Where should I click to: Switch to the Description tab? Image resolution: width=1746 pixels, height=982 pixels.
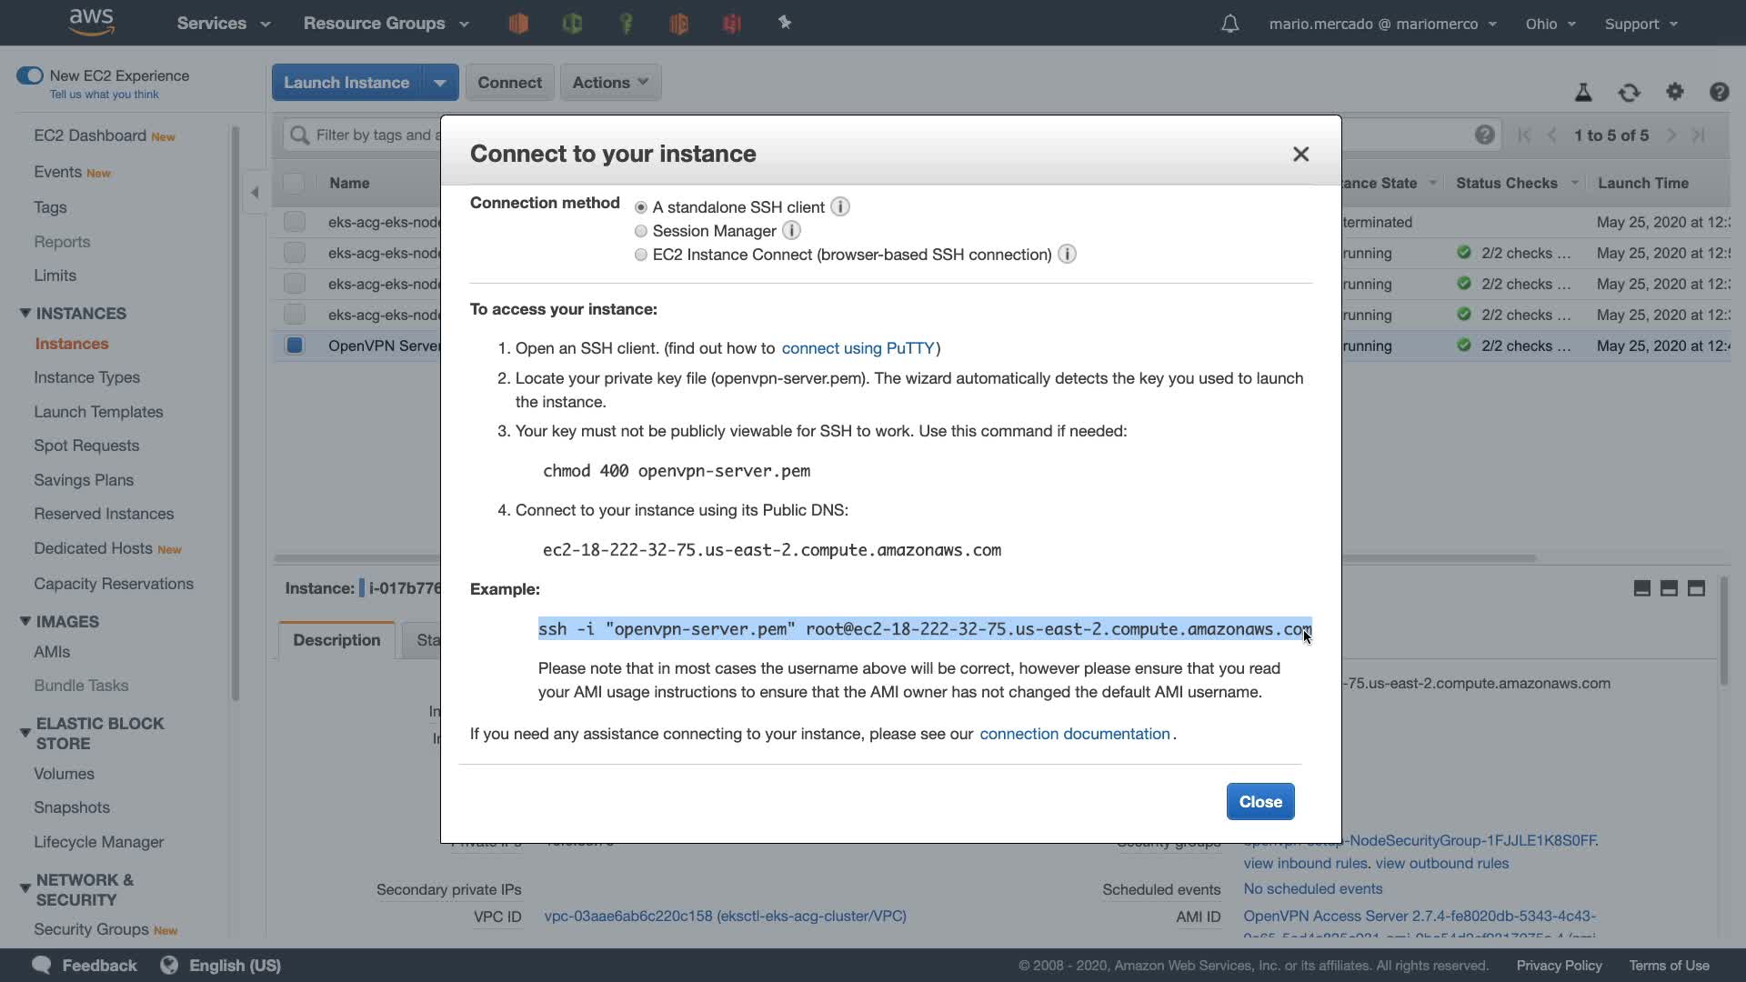[336, 640]
